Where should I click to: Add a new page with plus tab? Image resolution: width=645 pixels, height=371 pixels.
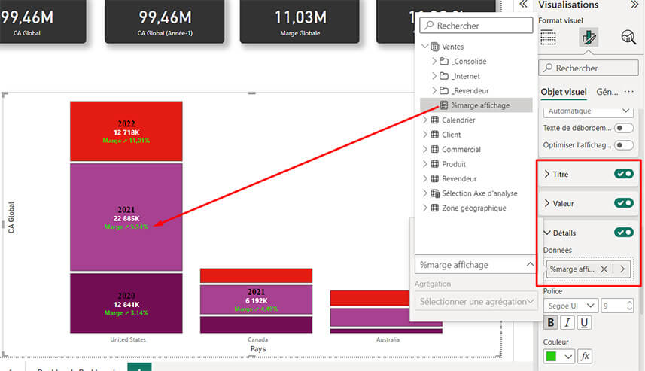pyautogui.click(x=139, y=367)
